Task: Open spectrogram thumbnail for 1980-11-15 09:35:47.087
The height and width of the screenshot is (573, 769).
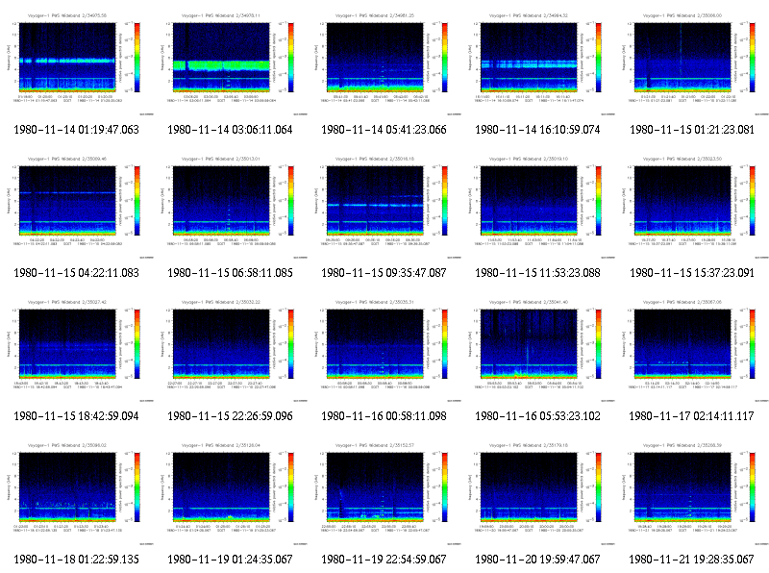Action: click(x=384, y=207)
